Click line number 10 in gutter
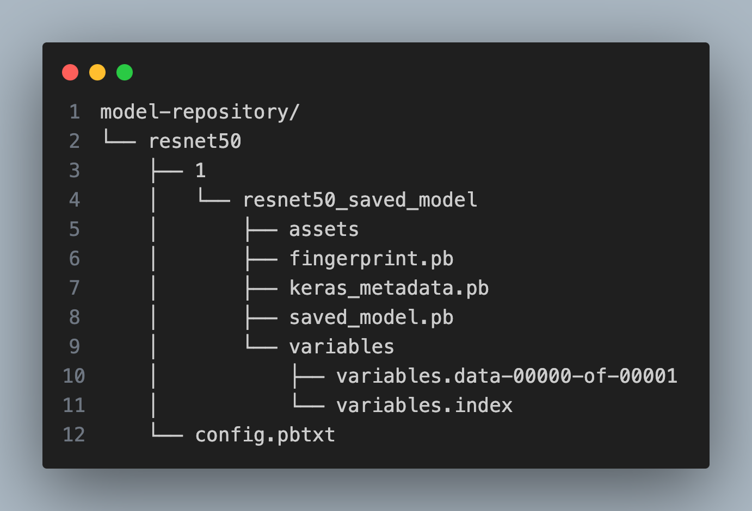This screenshot has width=752, height=511. tap(74, 376)
